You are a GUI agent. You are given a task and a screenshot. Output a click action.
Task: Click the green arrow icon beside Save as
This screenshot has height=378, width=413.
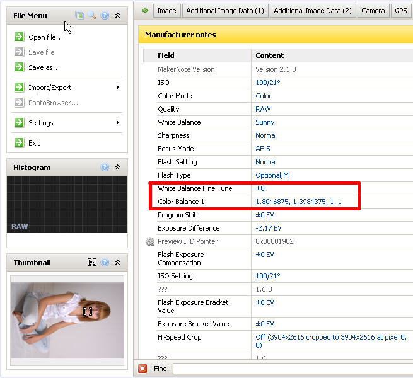(19, 67)
